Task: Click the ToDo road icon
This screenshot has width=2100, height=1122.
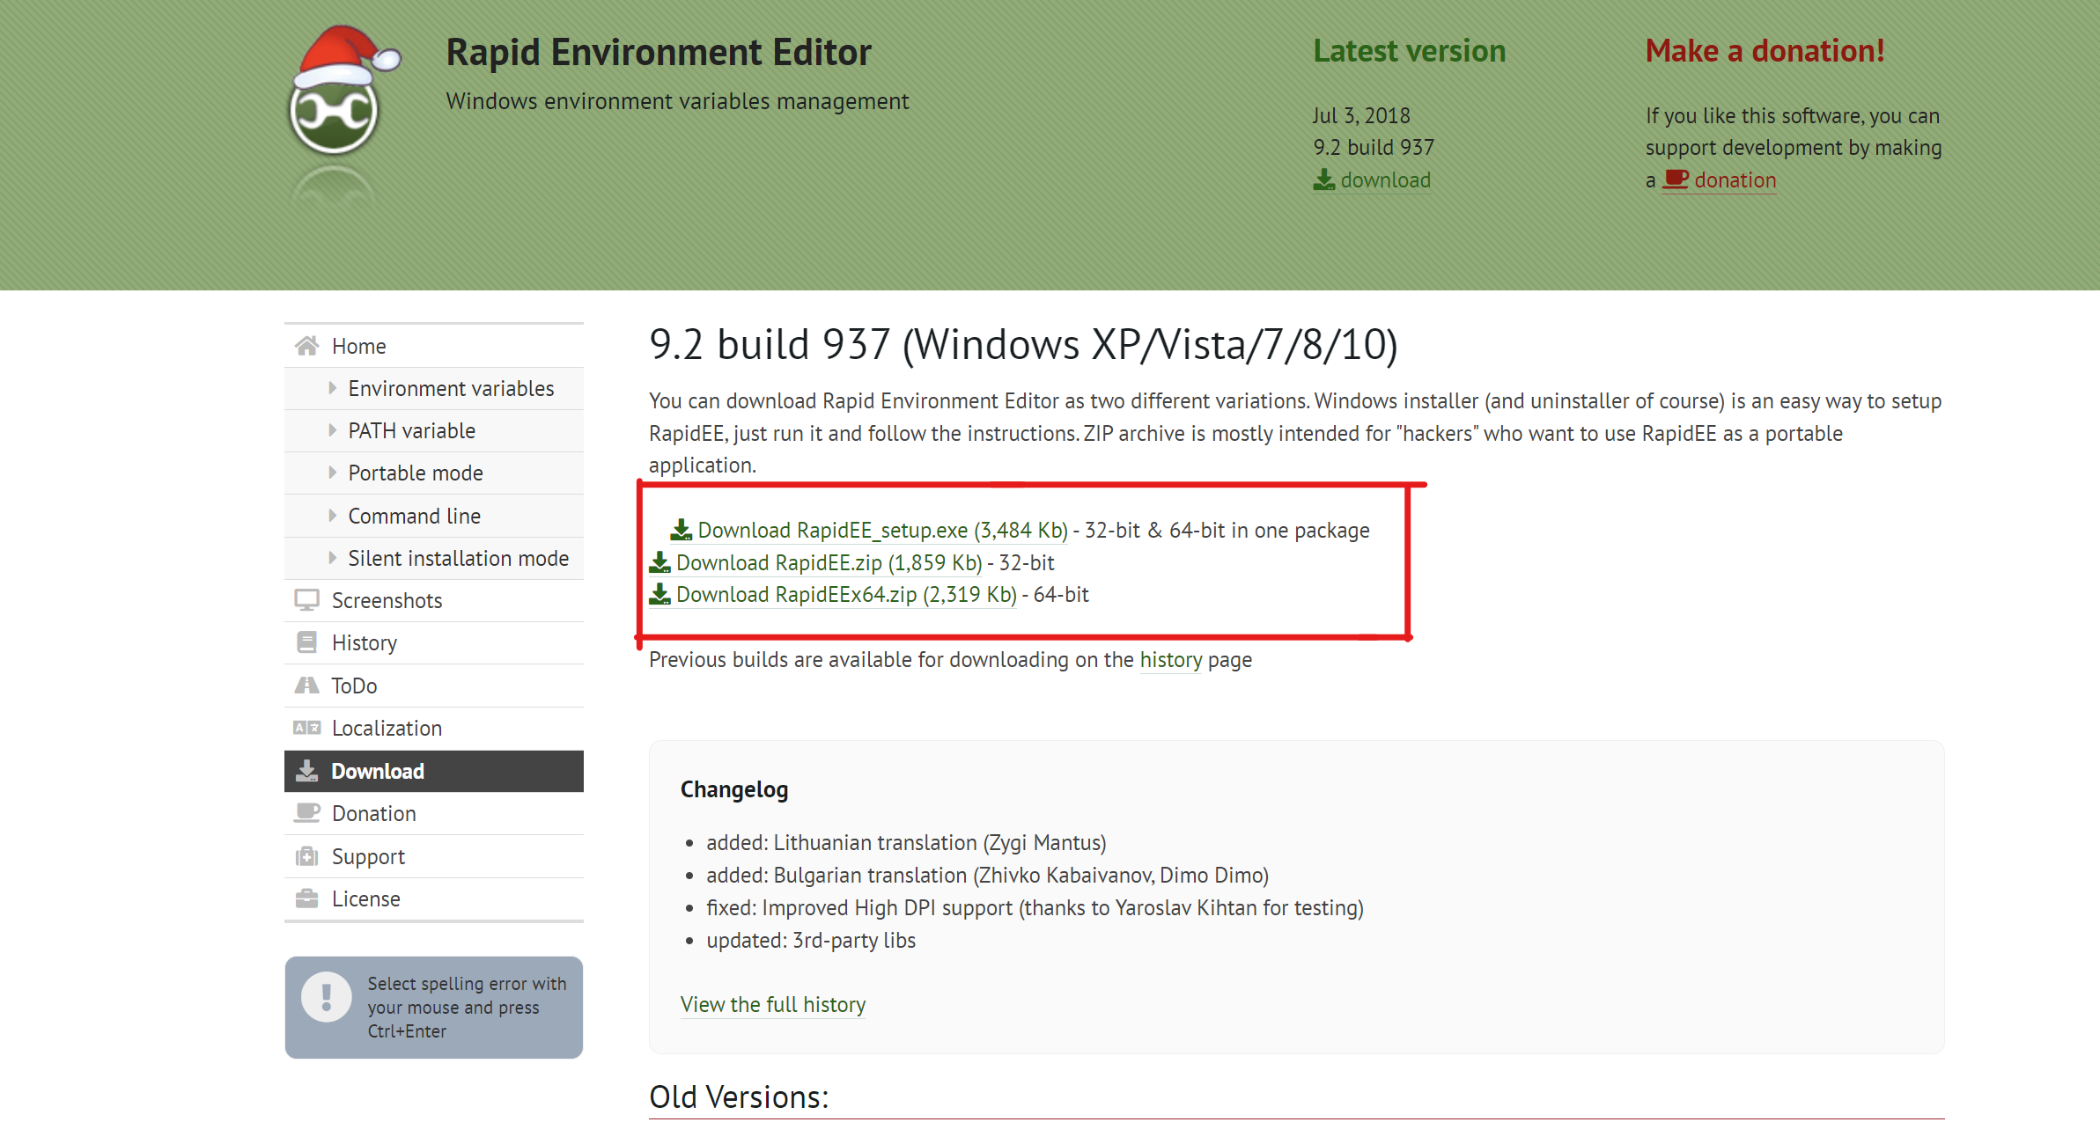Action: [306, 686]
